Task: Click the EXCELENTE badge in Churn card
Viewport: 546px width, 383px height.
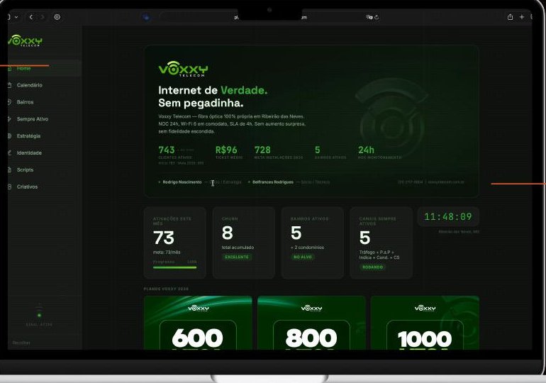Action: click(237, 257)
